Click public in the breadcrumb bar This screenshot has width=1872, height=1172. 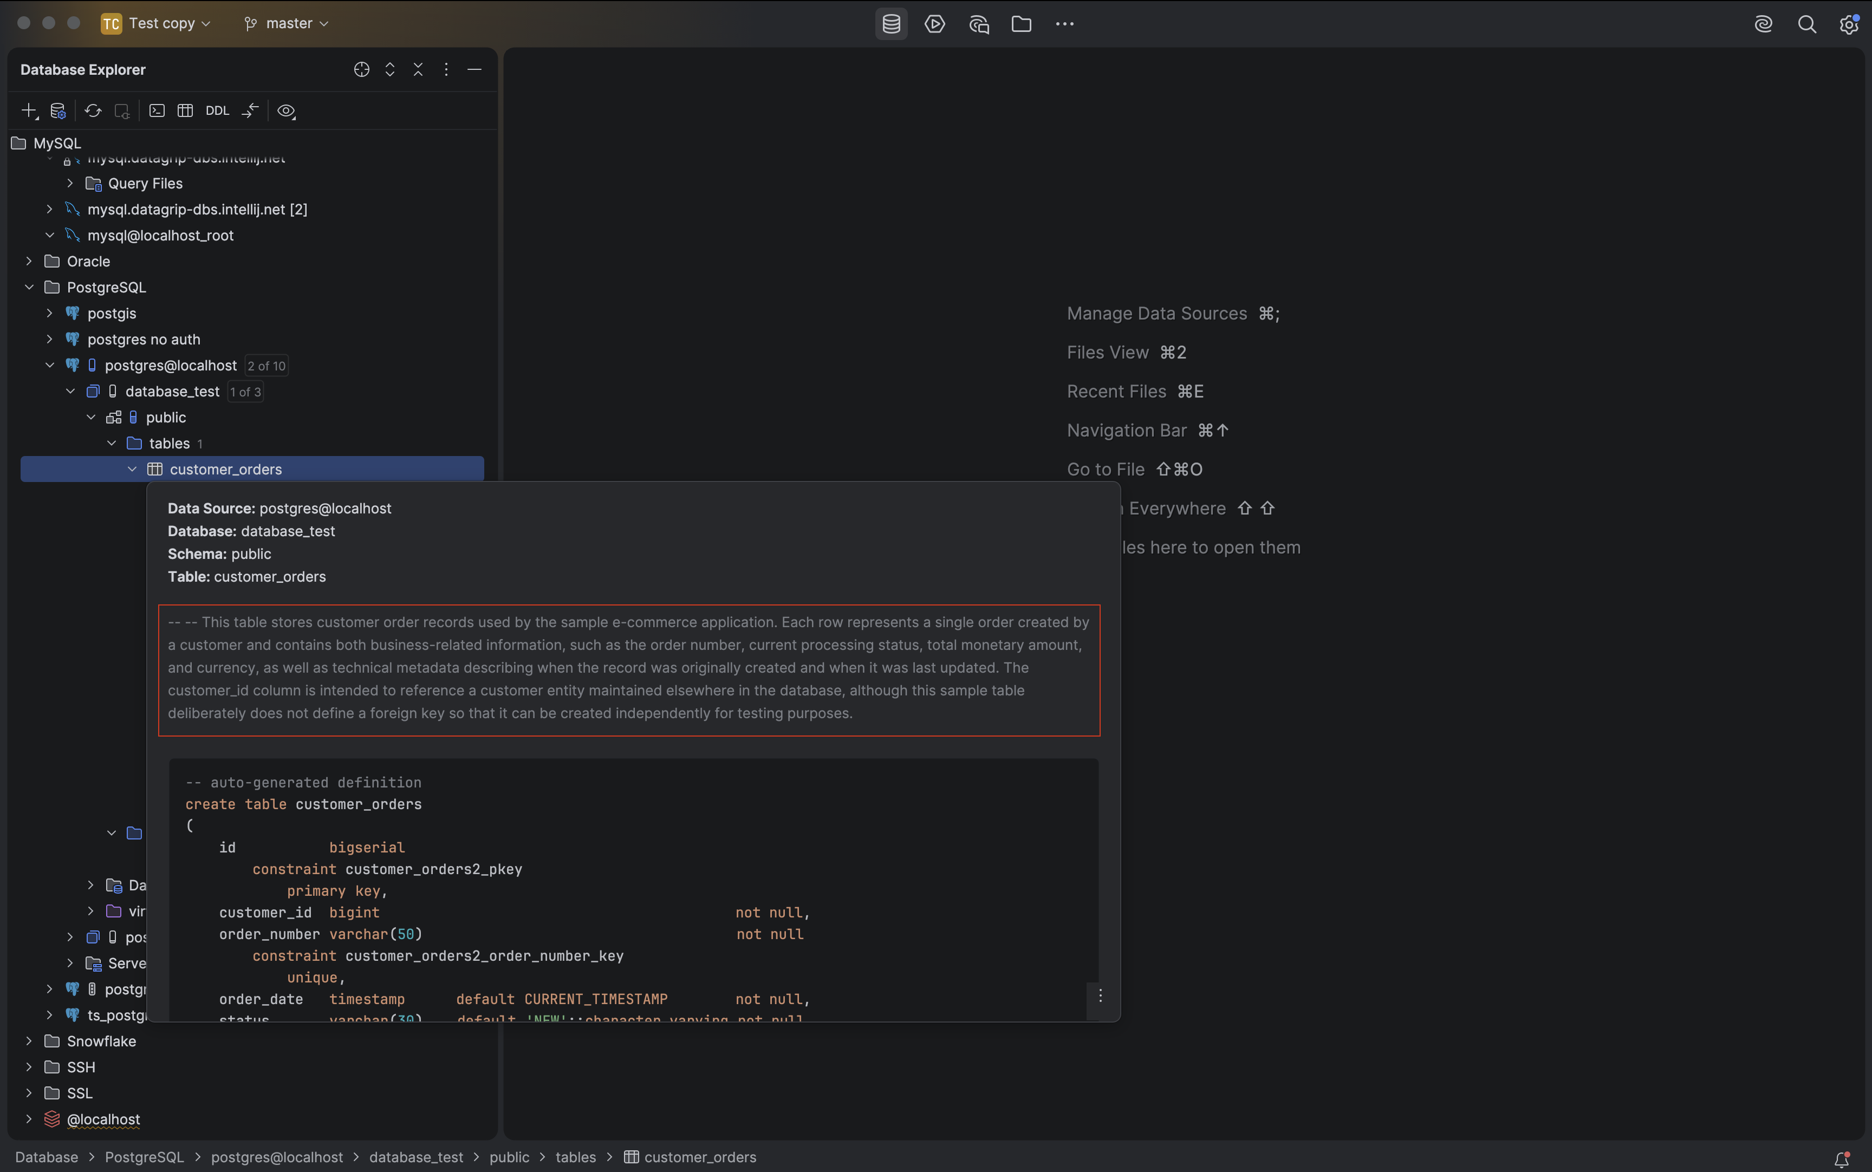pyautogui.click(x=509, y=1157)
